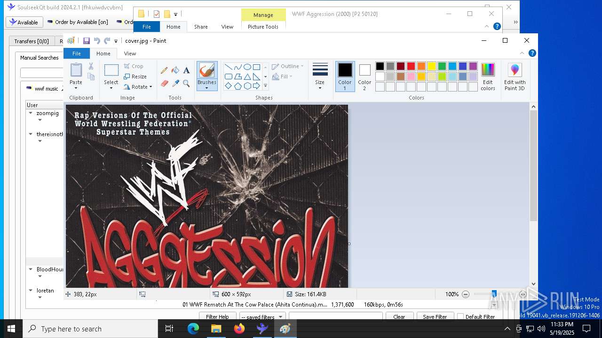Collapse the loretan user row in Soulseek

[31, 291]
